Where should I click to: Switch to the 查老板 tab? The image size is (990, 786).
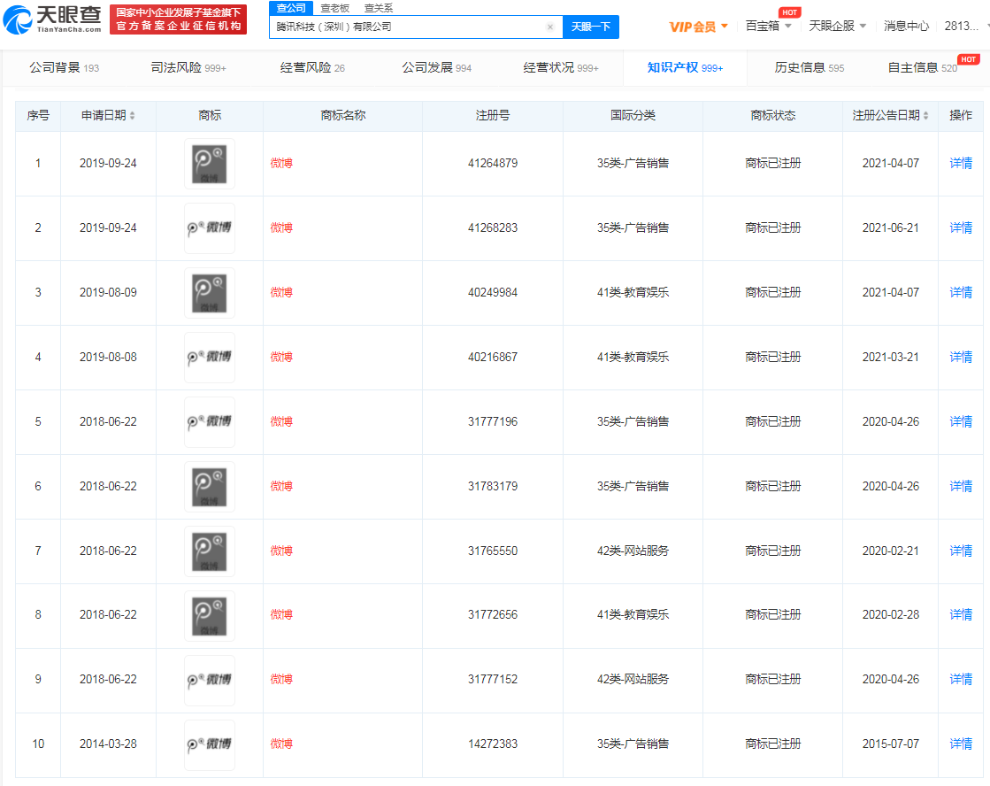pos(334,7)
